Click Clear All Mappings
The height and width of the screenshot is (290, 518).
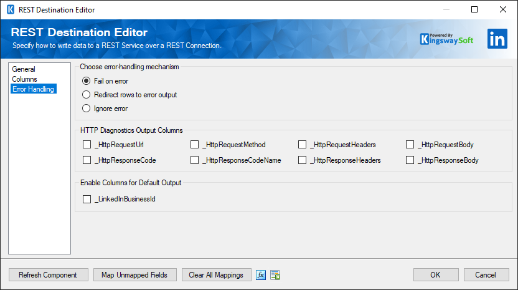click(x=216, y=275)
